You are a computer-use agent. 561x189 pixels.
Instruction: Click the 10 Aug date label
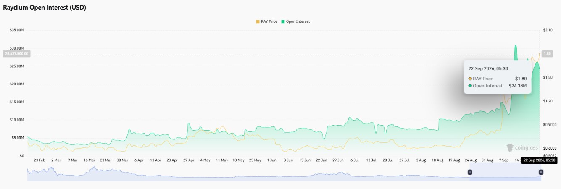[437, 160]
